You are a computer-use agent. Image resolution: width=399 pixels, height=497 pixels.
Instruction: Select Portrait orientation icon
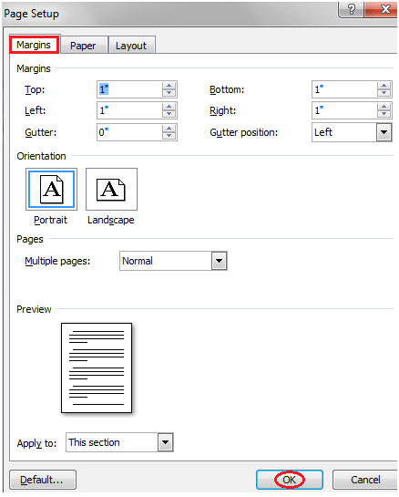pyautogui.click(x=51, y=190)
